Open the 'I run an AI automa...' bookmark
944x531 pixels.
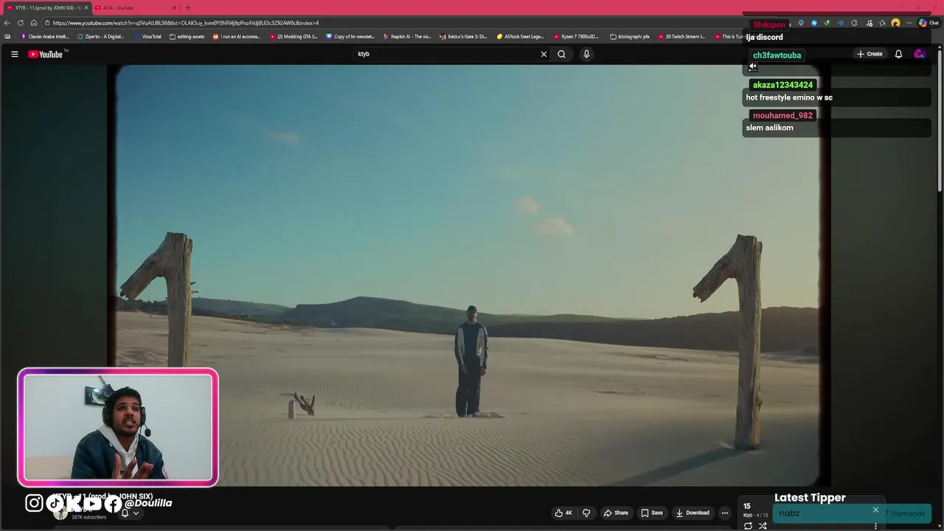coord(236,36)
